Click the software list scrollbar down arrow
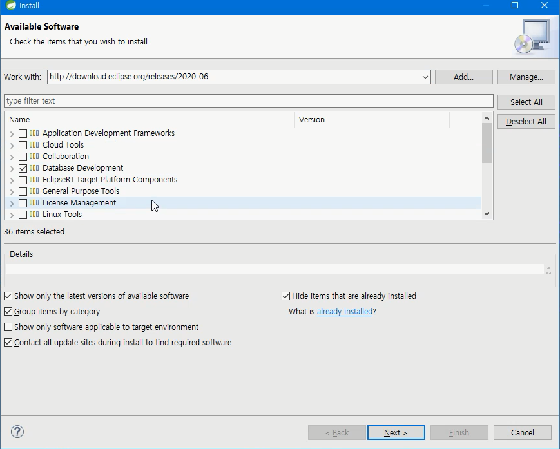 (x=487, y=214)
